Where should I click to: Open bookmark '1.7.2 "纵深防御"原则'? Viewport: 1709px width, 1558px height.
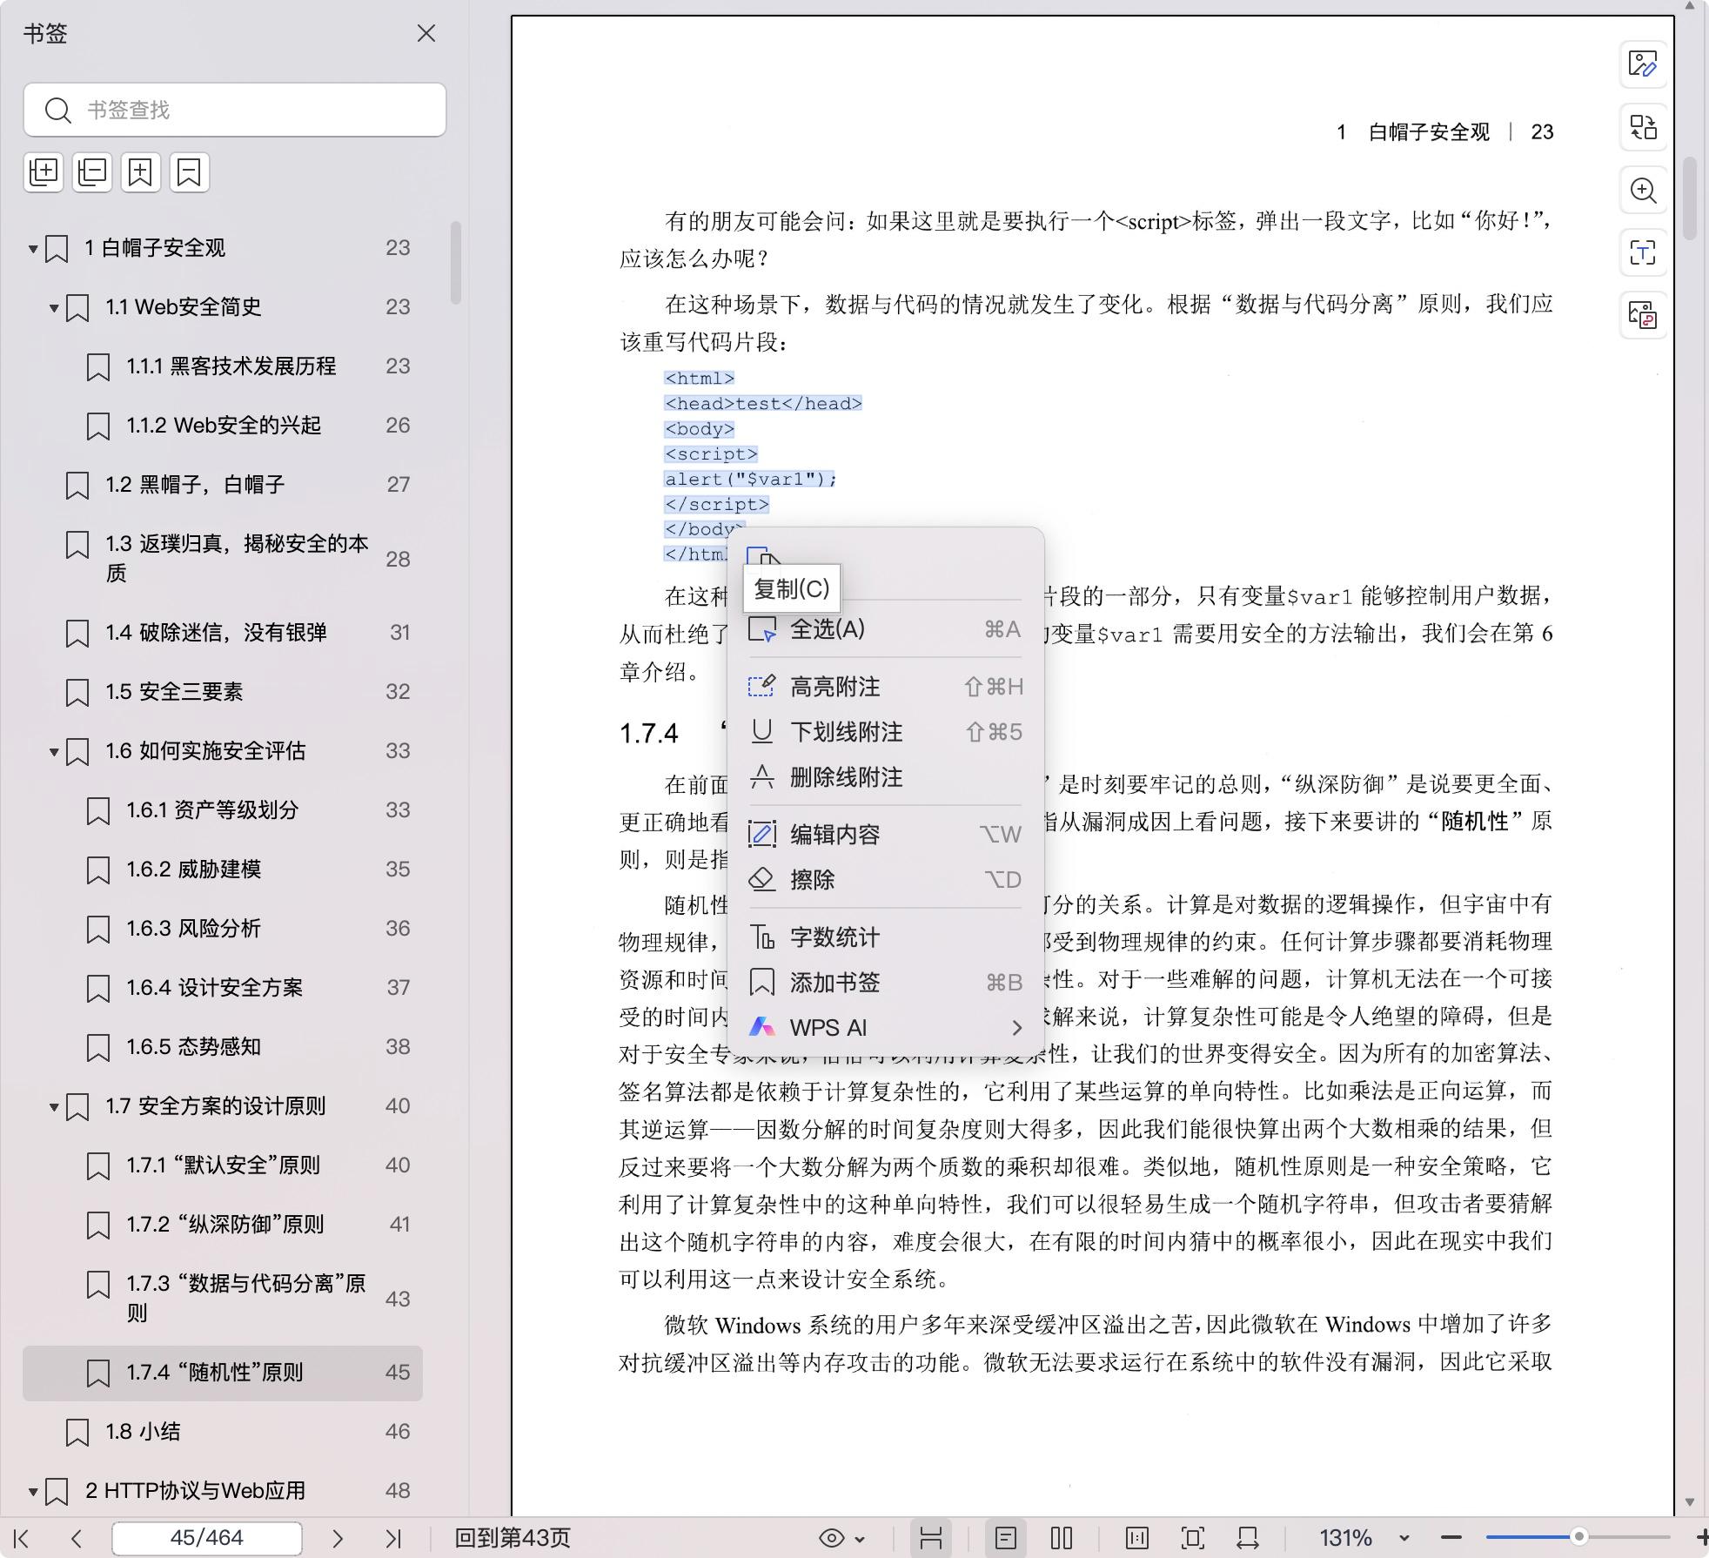coord(225,1225)
